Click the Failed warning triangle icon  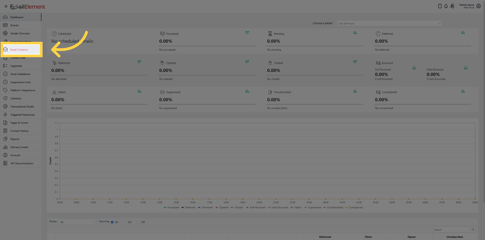point(54,92)
